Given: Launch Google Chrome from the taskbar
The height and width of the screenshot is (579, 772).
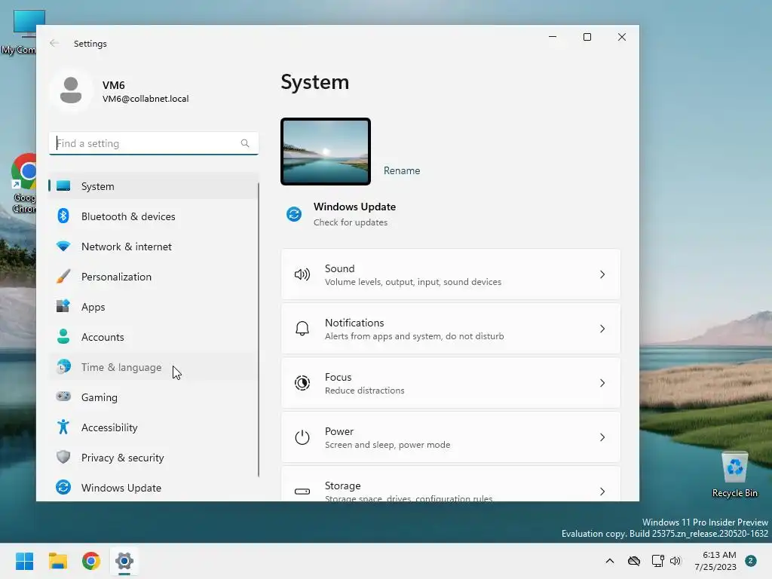Looking at the screenshot, I should 91,561.
